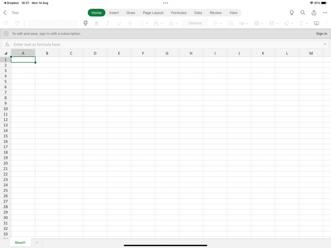
Task: Tap the font name box
Action: [x=47, y=23]
